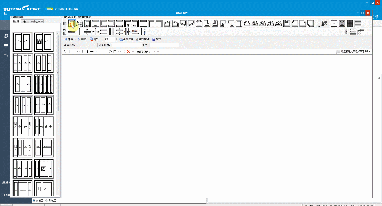Select the double vertical mullion tool
The width and height of the screenshot is (382, 206).
[x=111, y=32]
